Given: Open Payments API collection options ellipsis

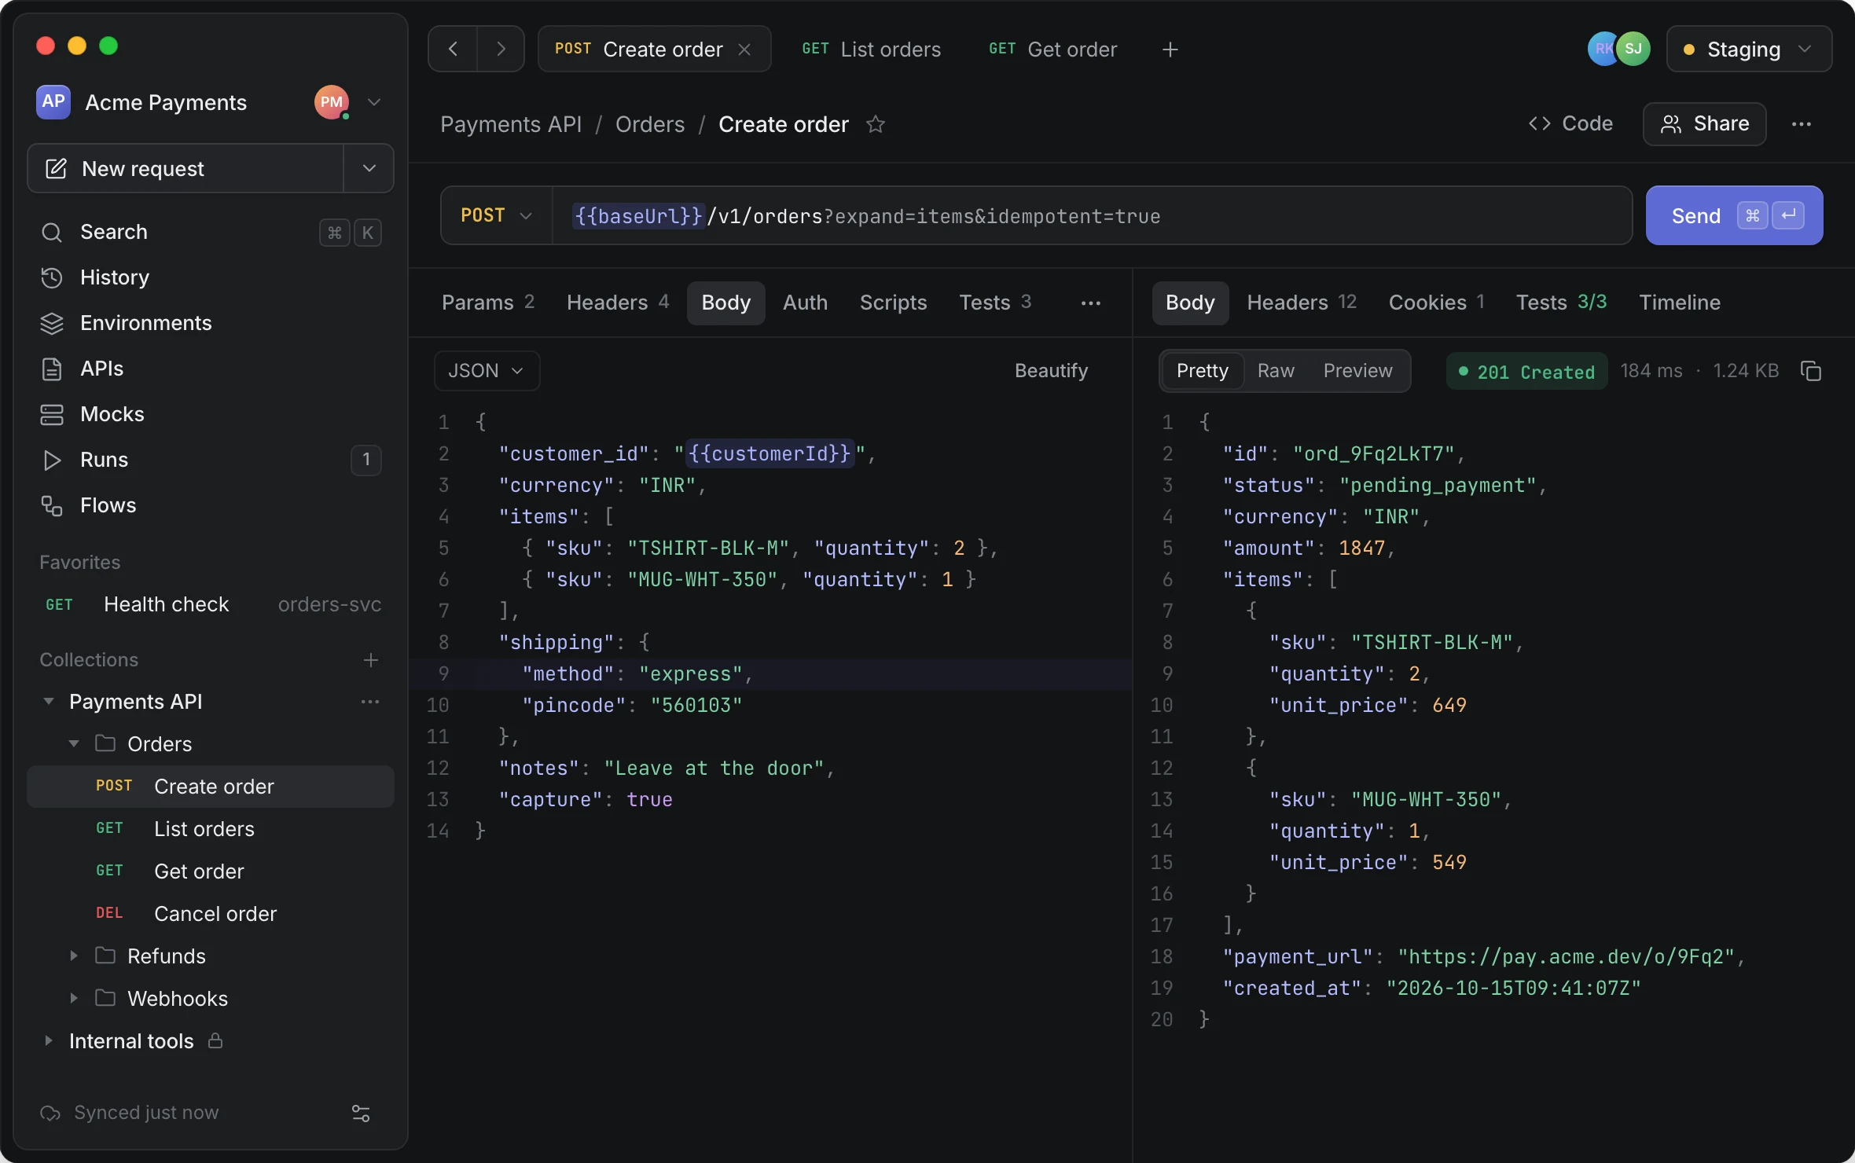Looking at the screenshot, I should (370, 702).
